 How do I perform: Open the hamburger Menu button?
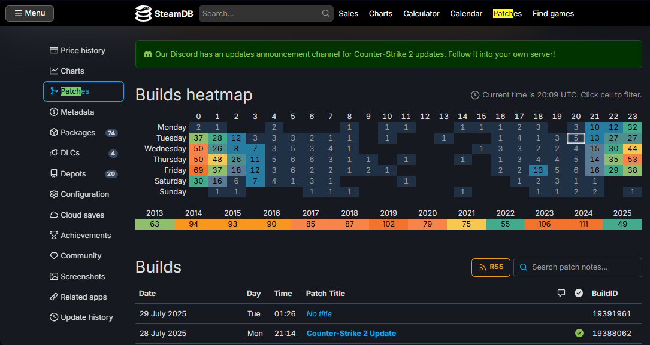tap(29, 13)
